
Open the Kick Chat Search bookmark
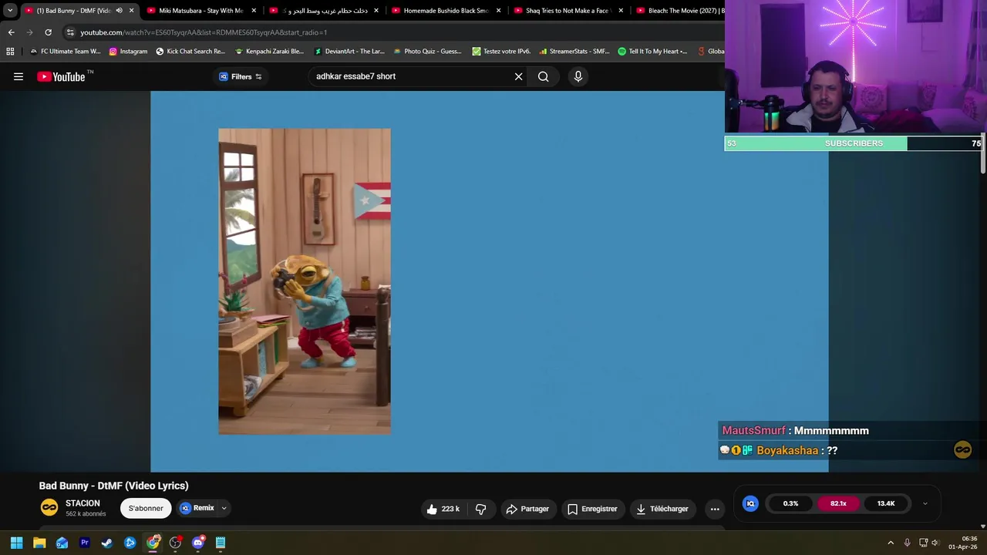click(x=190, y=52)
